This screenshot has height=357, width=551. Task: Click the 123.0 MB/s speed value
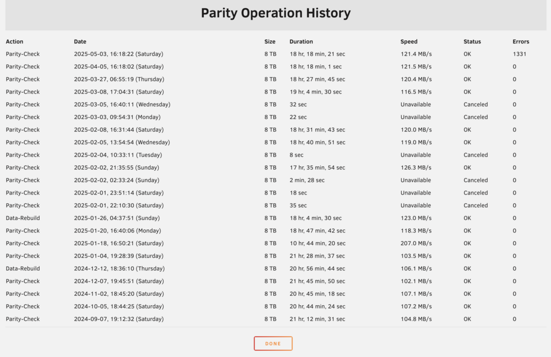click(x=416, y=218)
